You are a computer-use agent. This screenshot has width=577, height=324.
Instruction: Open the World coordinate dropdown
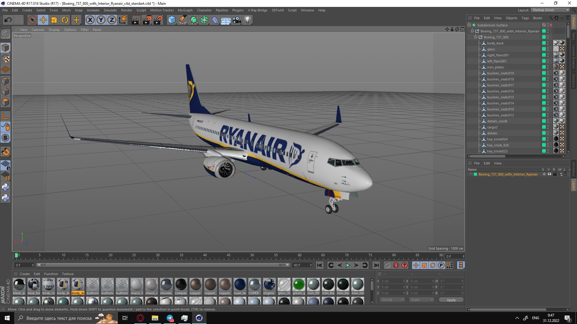pyautogui.click(x=392, y=300)
